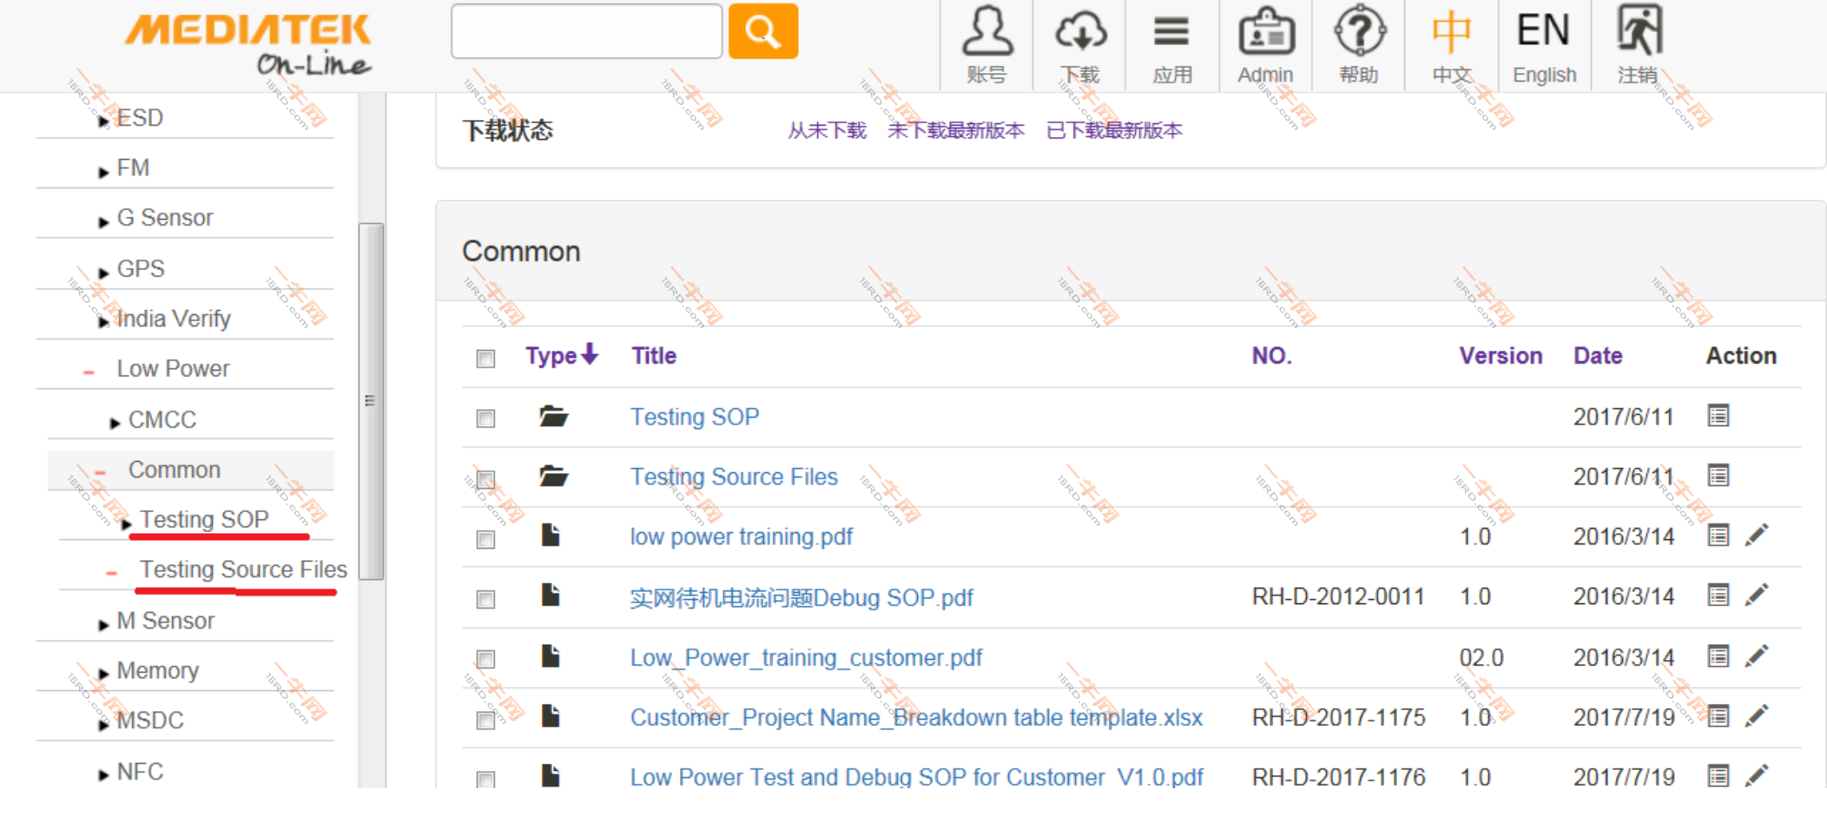Screen dimensions: 1827x823
Task: Click the Type column sort arrow
Action: click(590, 354)
